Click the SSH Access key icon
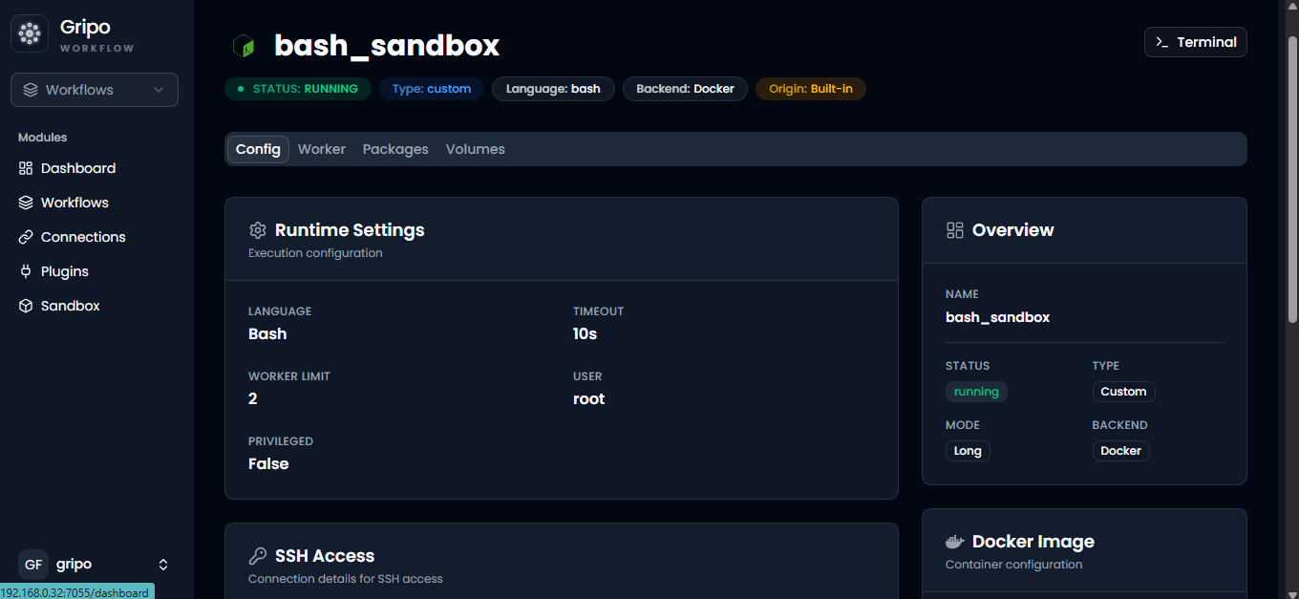 tap(257, 556)
